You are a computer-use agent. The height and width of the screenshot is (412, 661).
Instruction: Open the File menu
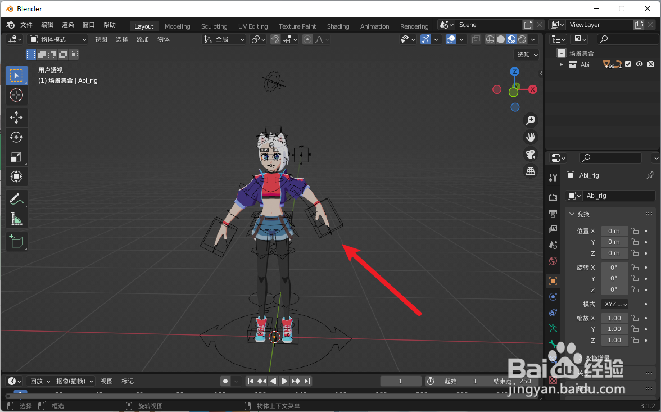point(26,25)
